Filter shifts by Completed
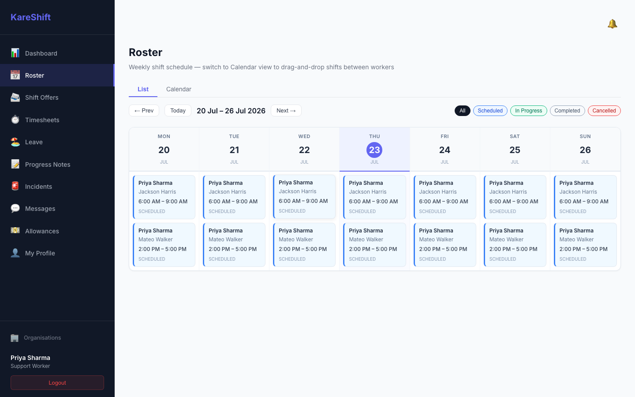This screenshot has height=397, width=635. pos(567,111)
